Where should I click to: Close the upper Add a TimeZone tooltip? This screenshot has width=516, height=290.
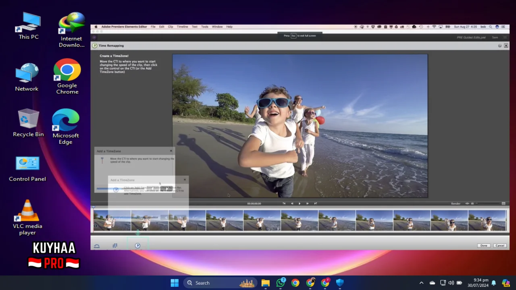click(x=171, y=151)
